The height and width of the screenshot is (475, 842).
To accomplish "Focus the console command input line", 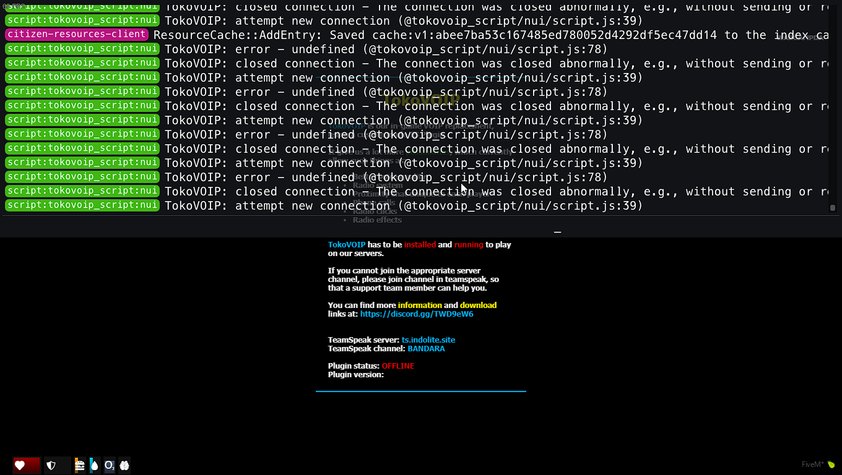I will point(421,227).
